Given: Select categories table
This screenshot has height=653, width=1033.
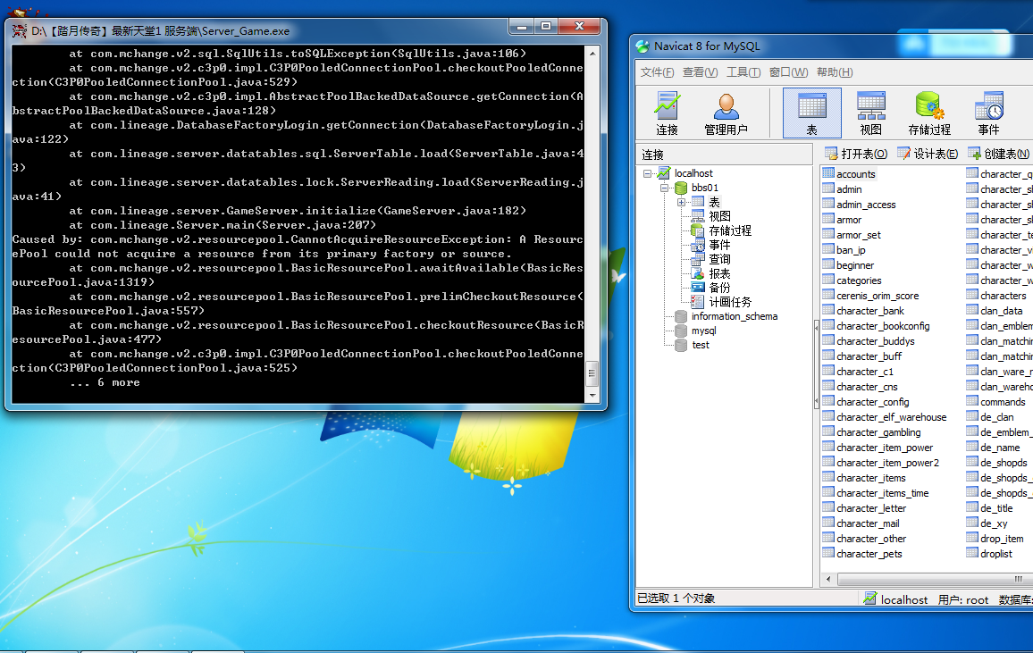Looking at the screenshot, I should pos(859,280).
